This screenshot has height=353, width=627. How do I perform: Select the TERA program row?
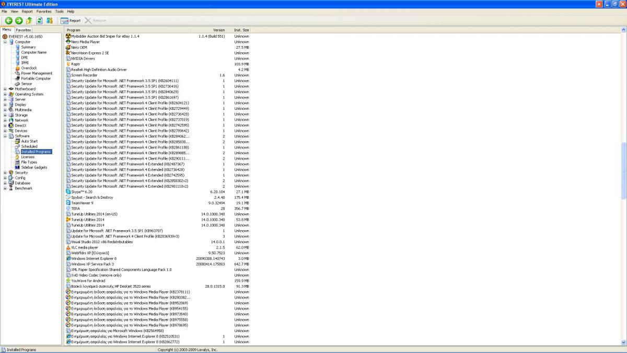pos(158,209)
